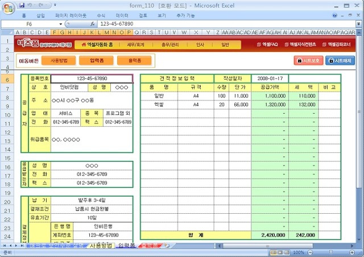Viewport: 364px width, 257px height.
Task: Switch to the 입력폼 sheet tab
Action: coord(126,246)
